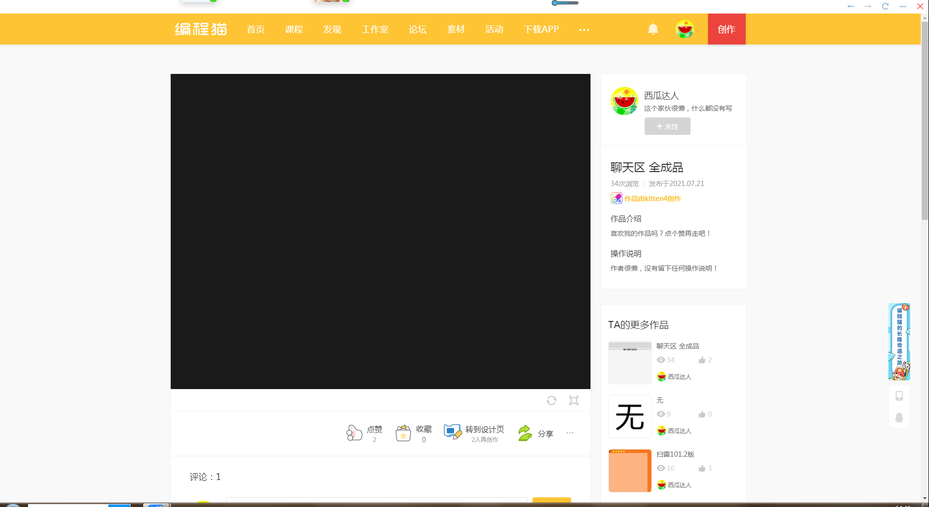Open the 工作室 menu item
Viewport: 929px width, 507px height.
(375, 29)
